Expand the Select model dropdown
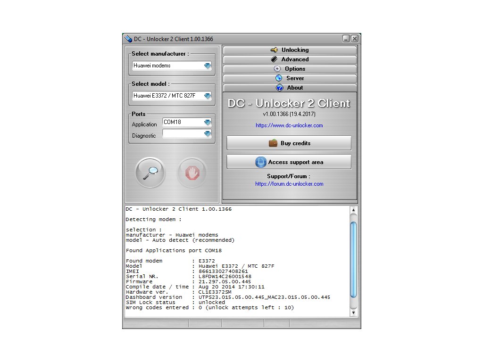483x362 pixels. [208, 96]
